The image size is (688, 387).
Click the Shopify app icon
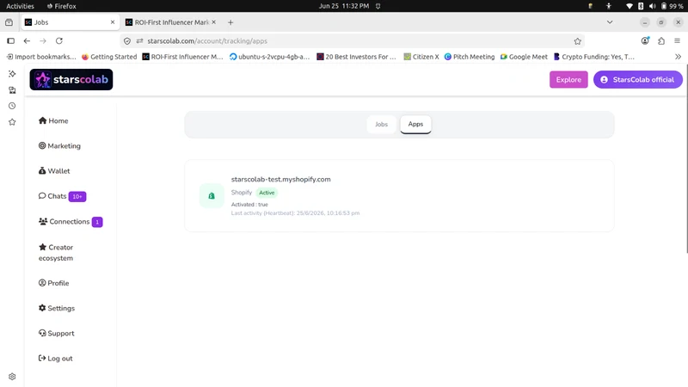[x=212, y=196]
